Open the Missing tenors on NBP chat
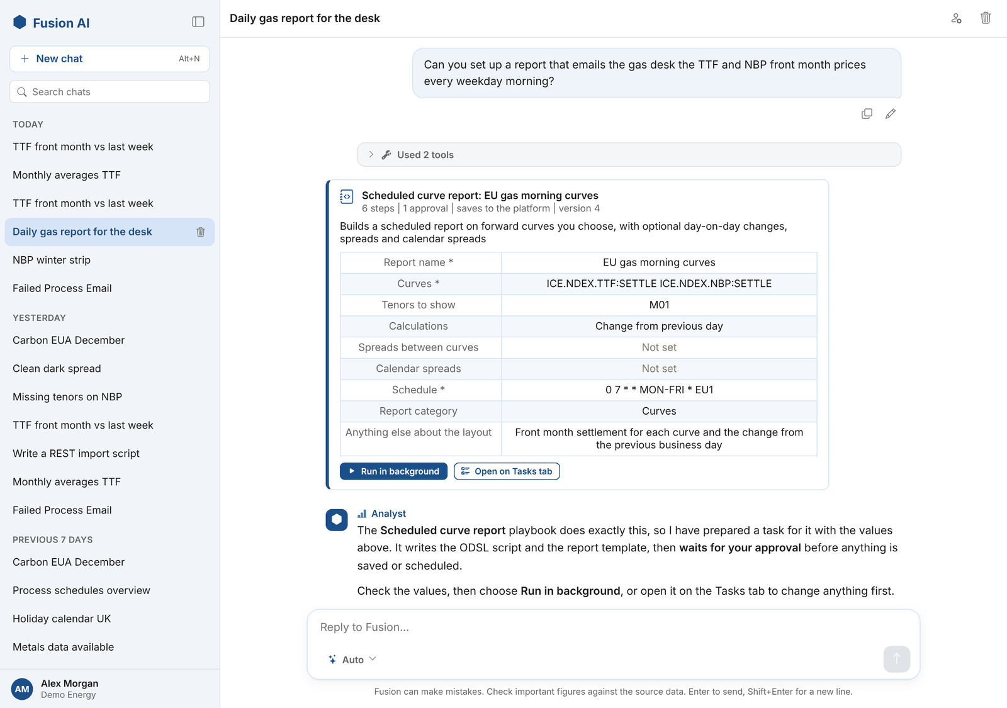This screenshot has height=708, width=1007. click(110, 397)
